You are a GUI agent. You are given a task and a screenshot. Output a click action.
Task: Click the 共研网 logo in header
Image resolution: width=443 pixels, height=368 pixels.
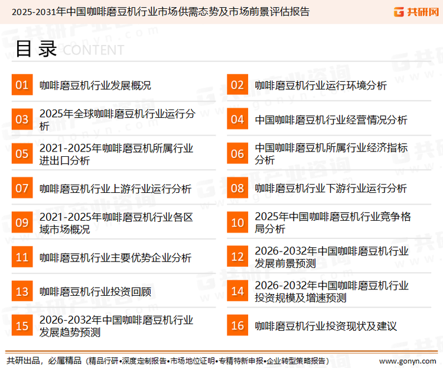tap(416, 12)
